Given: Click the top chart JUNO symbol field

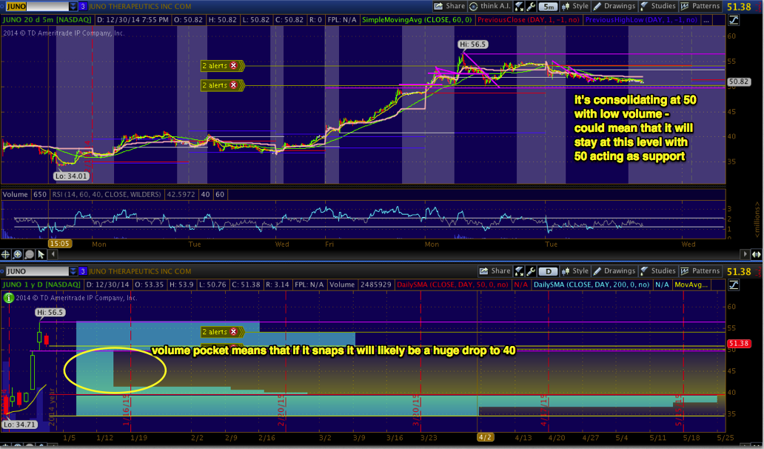Looking at the screenshot, I should 36,6.
